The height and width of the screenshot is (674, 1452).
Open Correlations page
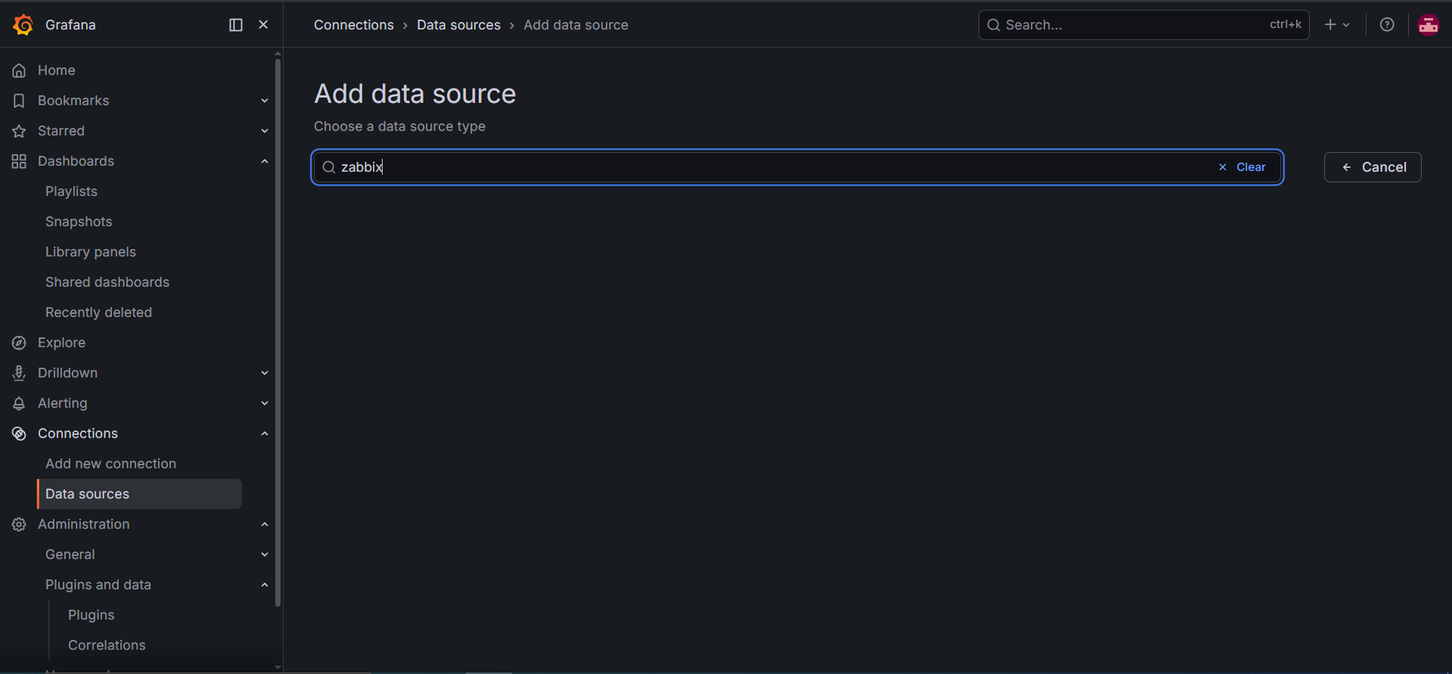(107, 645)
